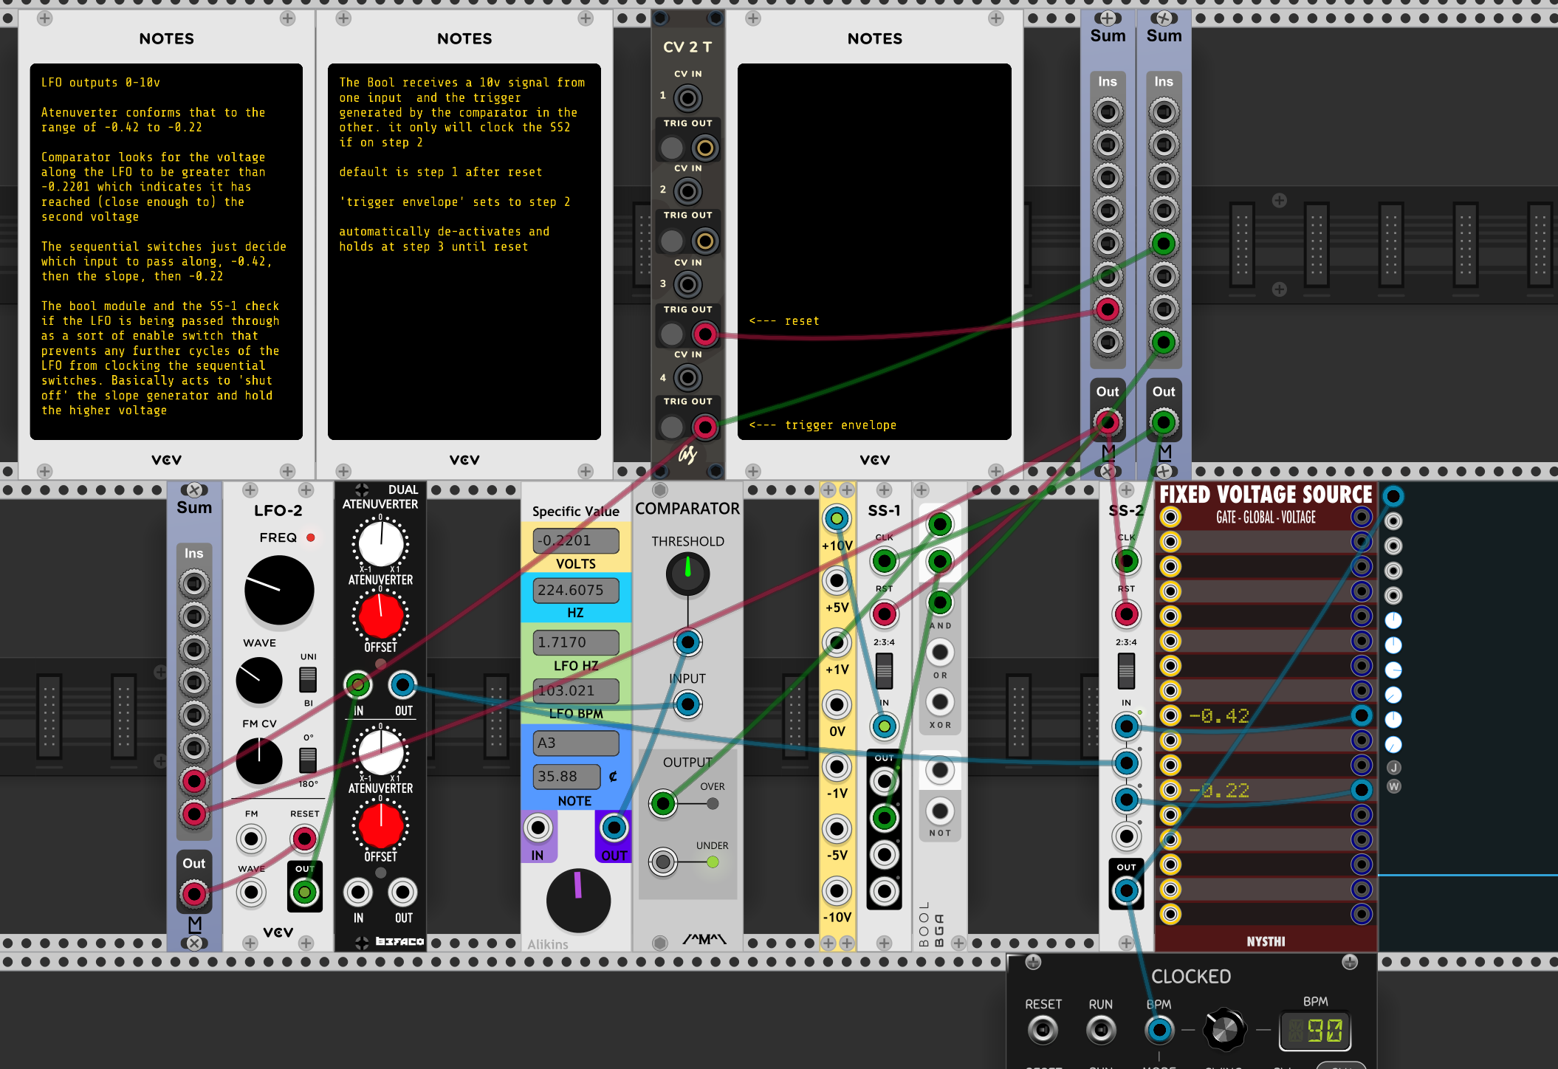Click the -0.22 voltage value
The height and width of the screenshot is (1069, 1558).
point(1219,791)
